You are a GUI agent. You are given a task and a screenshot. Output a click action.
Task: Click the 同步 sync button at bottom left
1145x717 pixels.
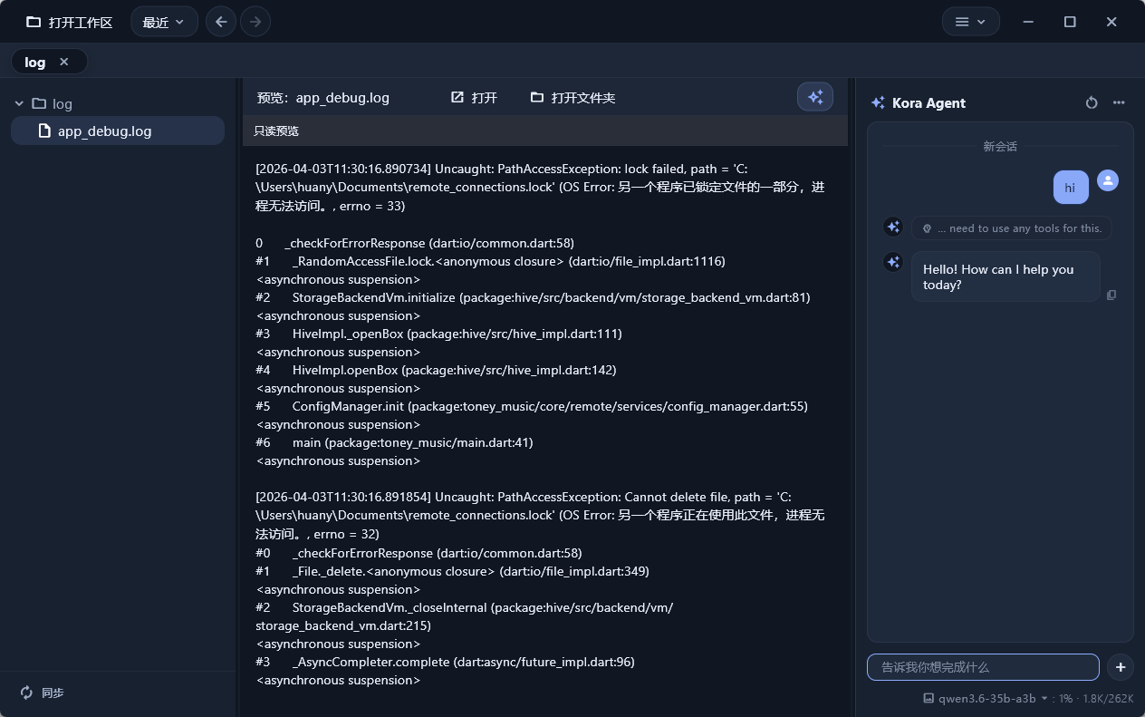click(x=42, y=693)
